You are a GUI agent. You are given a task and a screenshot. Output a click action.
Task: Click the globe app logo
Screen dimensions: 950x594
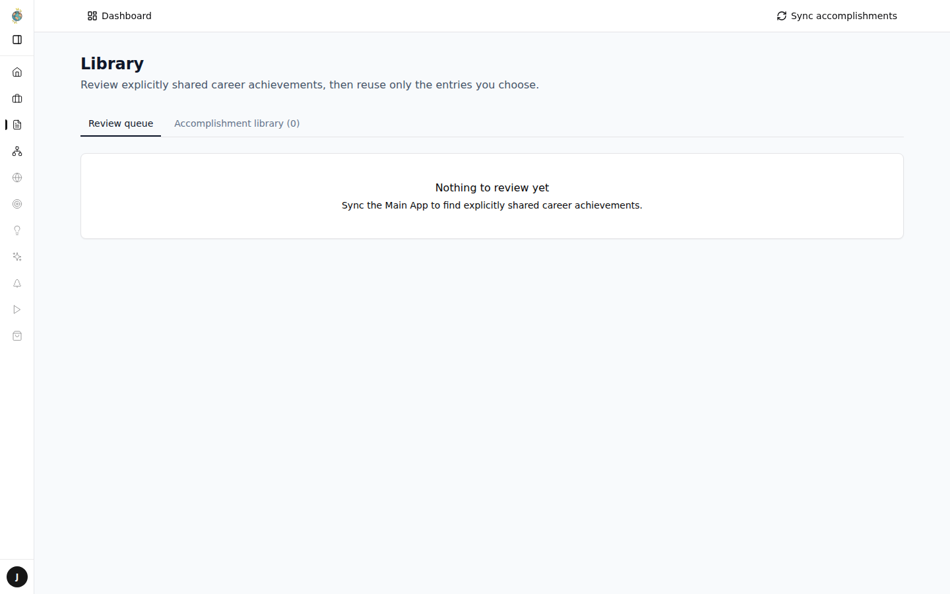coord(17,16)
